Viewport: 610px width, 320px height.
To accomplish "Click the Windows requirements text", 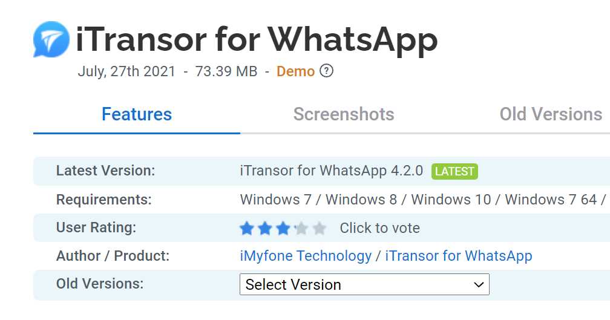I will point(424,200).
